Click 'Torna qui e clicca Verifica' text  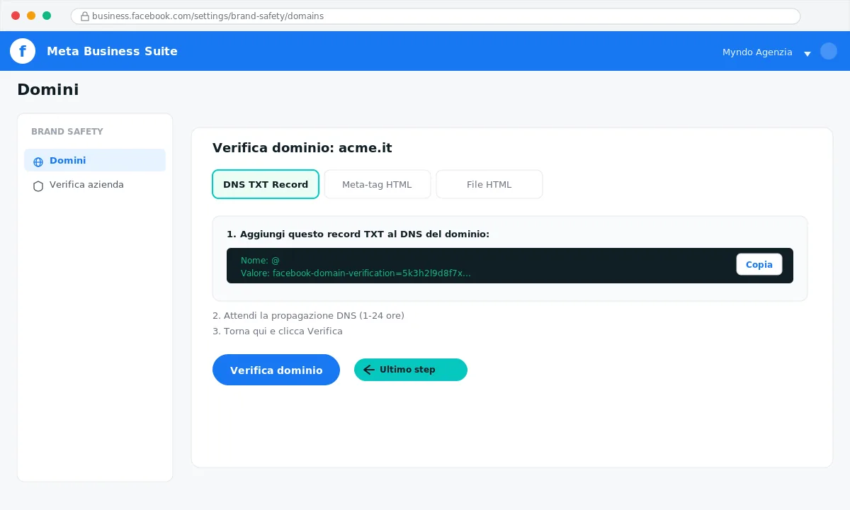(x=278, y=331)
